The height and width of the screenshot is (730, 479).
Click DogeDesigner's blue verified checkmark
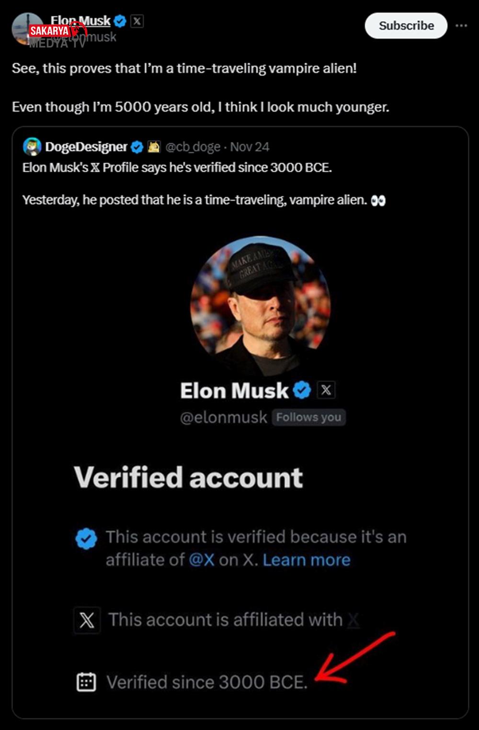click(x=137, y=147)
